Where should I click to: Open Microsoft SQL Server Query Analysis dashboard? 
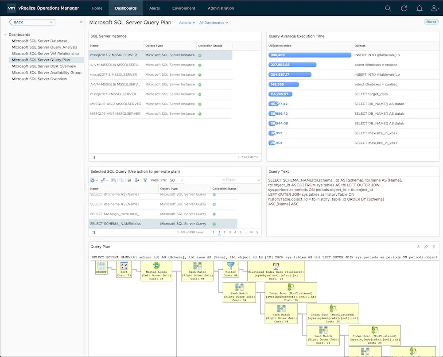(x=44, y=47)
